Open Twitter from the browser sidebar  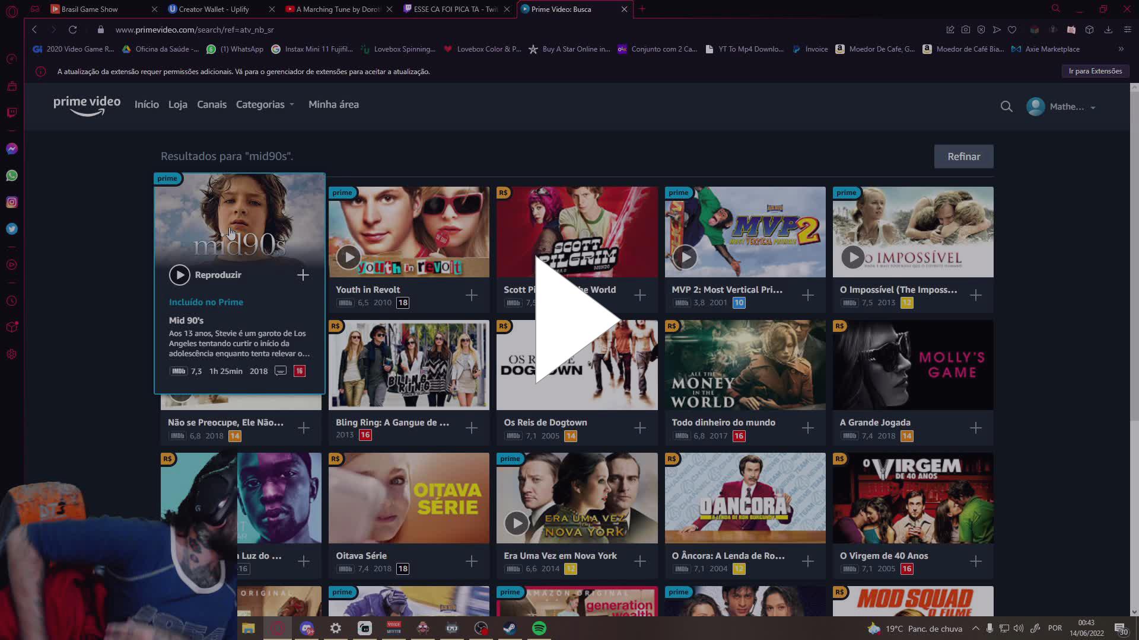[11, 229]
